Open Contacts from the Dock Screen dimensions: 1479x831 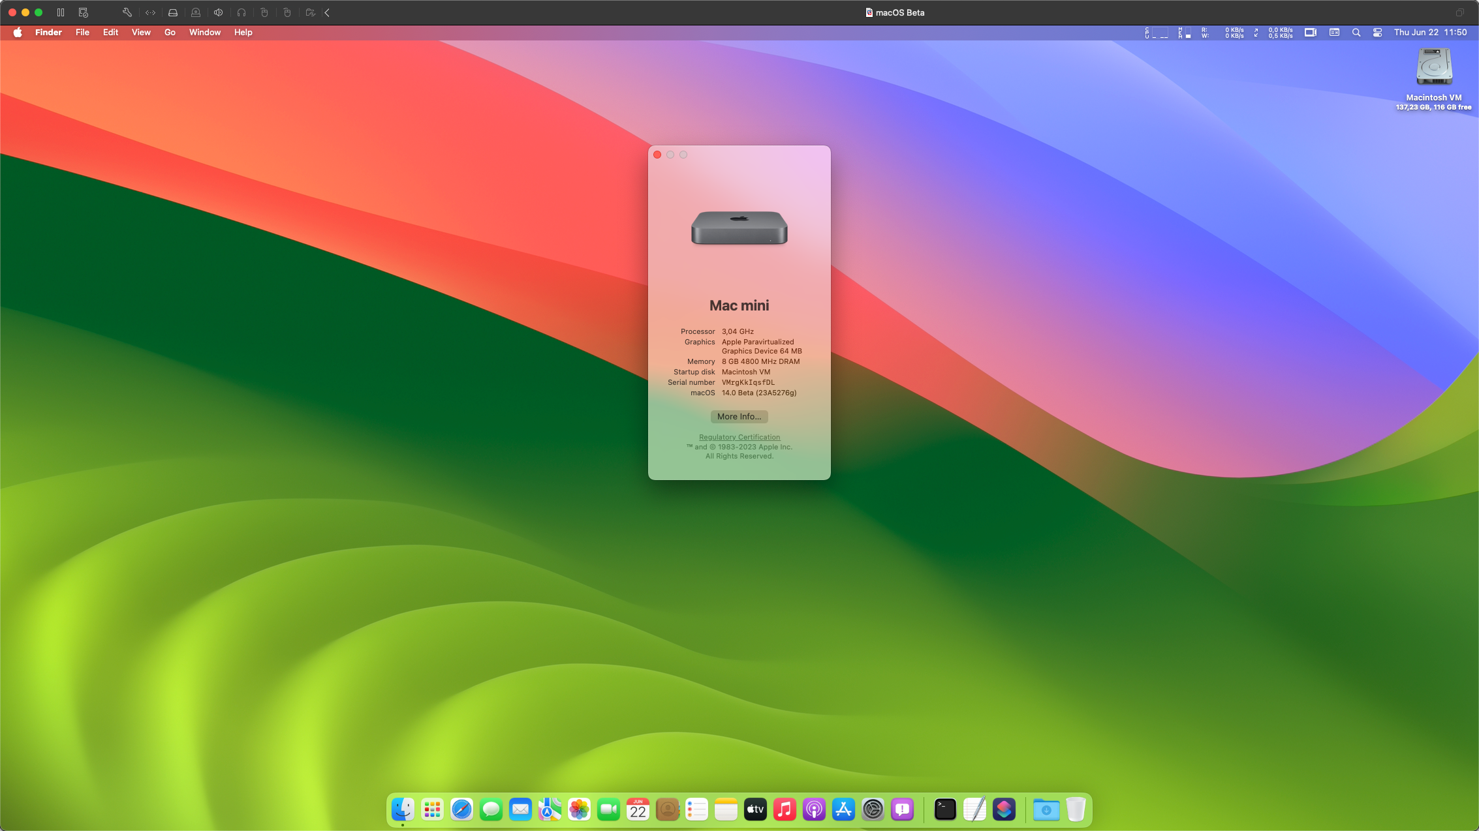pos(667,810)
